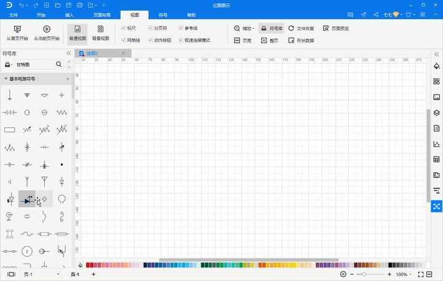Collapse the ribbon with the up chevron
This screenshot has width=443, height=281.
(x=436, y=14)
